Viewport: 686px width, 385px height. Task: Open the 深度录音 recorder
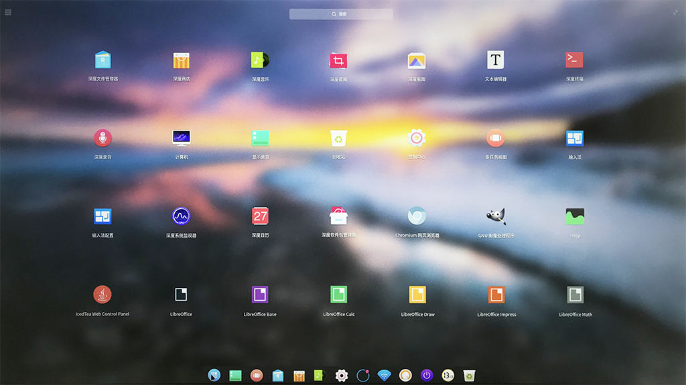102,138
